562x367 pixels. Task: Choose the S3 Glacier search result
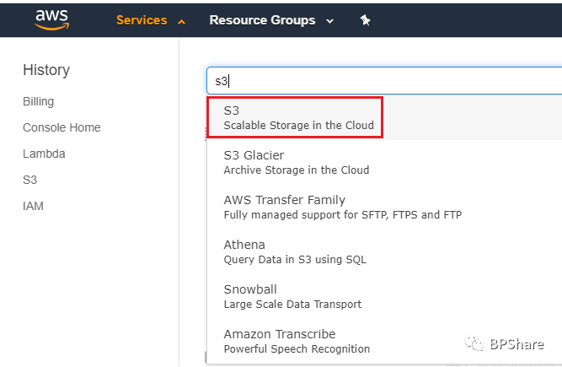coord(296,162)
